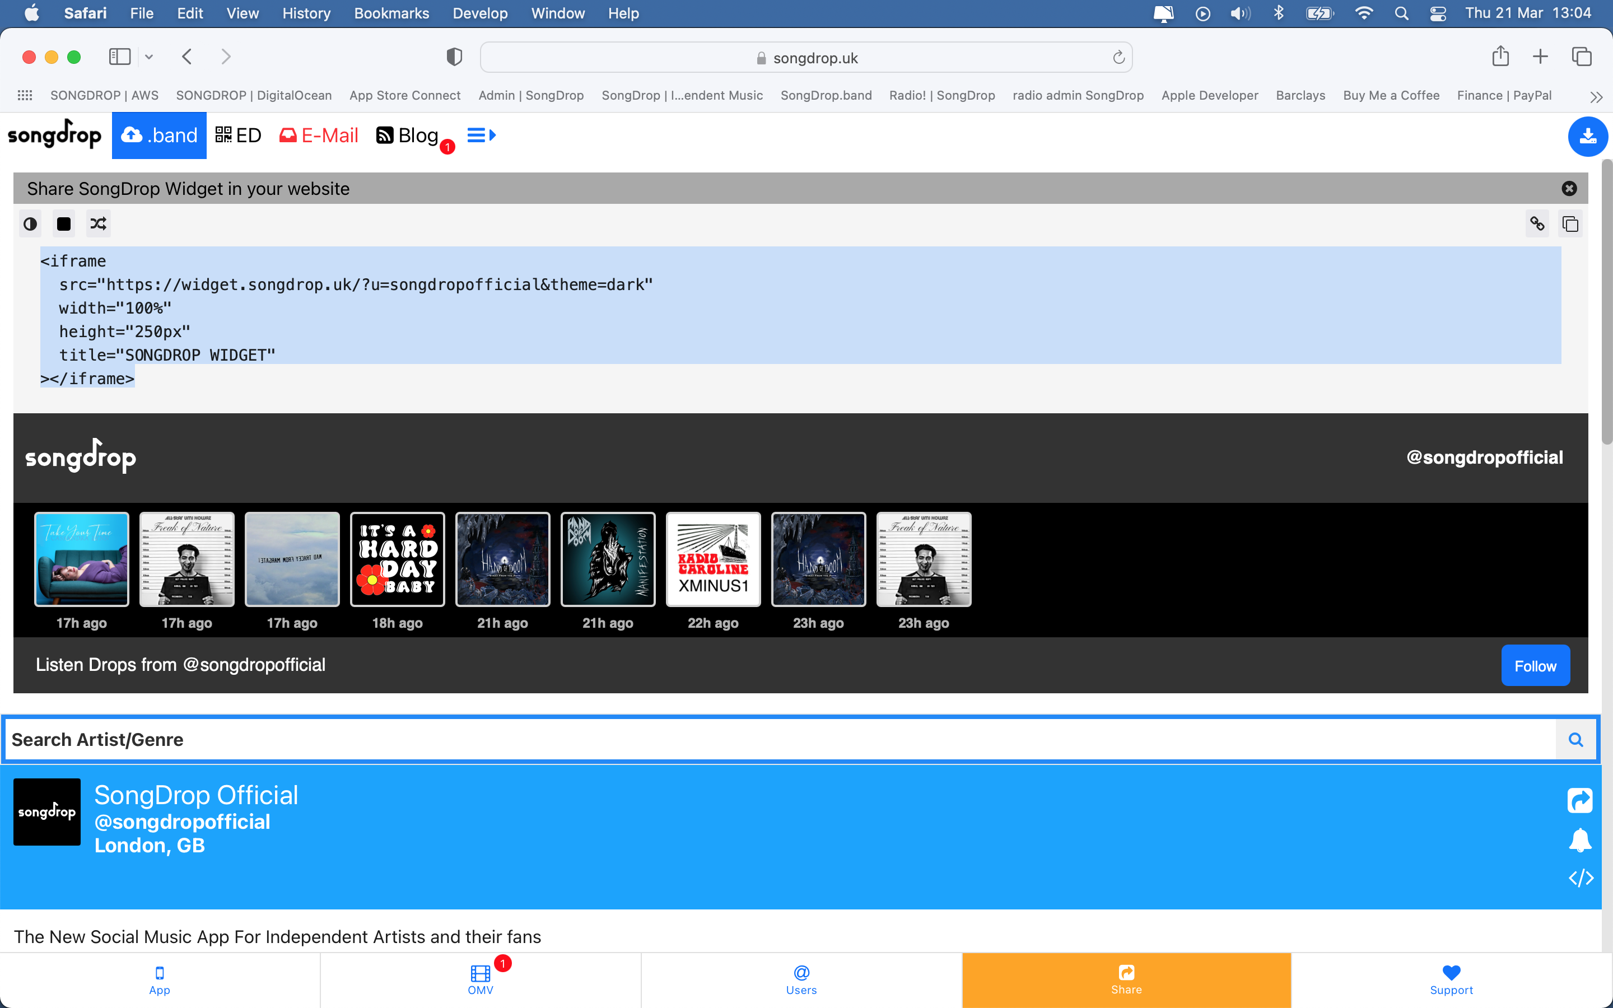Toggle Safari sidebar icon
Image resolution: width=1613 pixels, height=1008 pixels.
click(120, 57)
